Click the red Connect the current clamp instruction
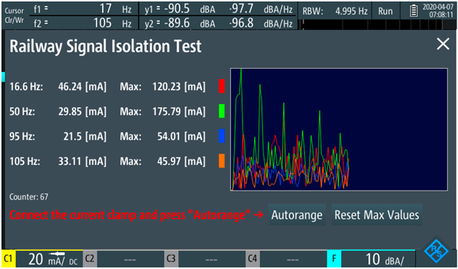The image size is (458, 269). [x=136, y=215]
